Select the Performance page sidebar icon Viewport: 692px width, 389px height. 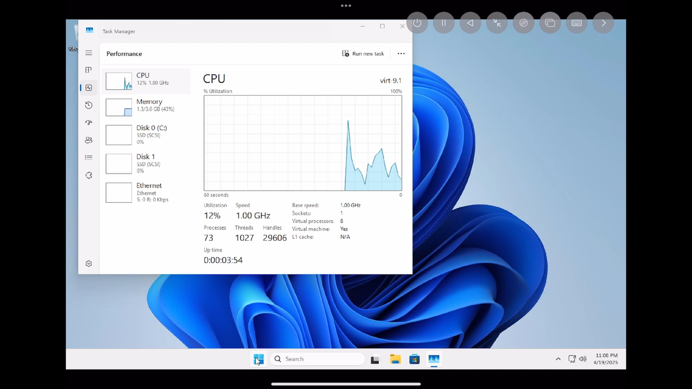tap(88, 88)
